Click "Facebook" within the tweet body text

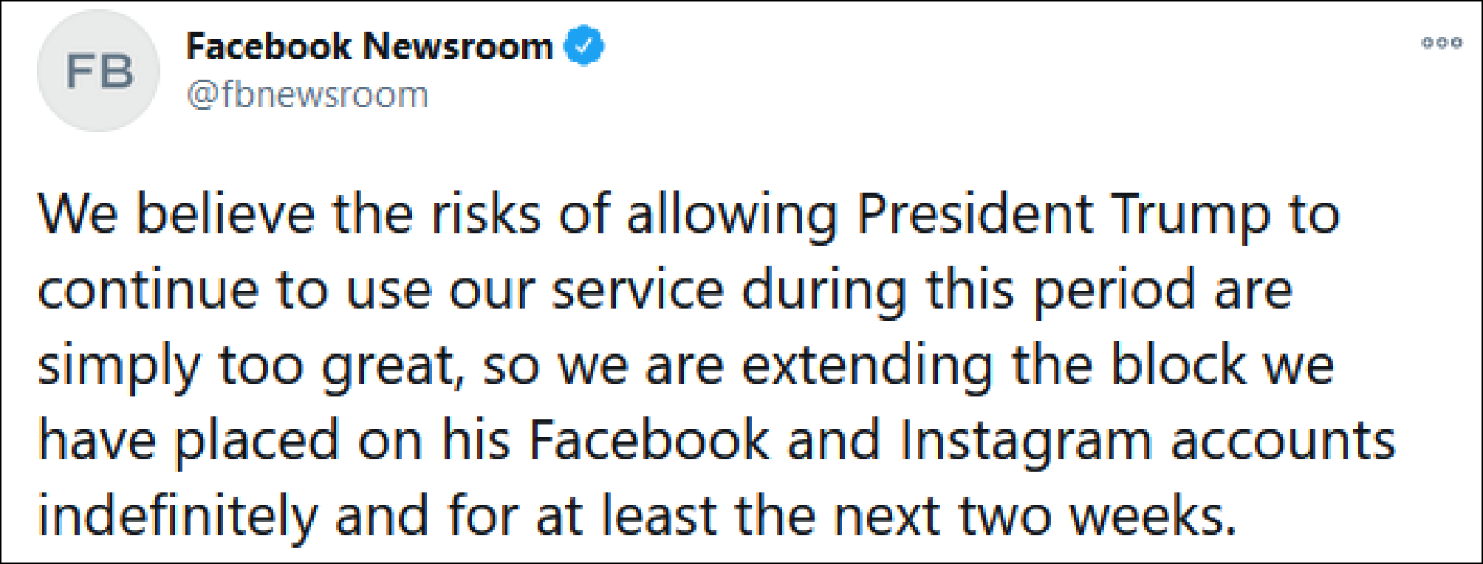click(x=649, y=439)
